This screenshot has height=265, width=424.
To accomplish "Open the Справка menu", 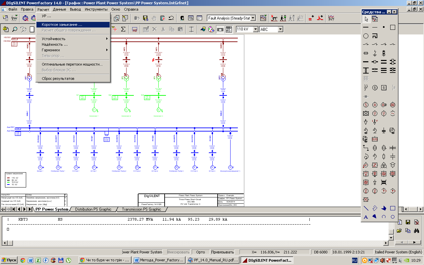I will pyautogui.click(x=131, y=10).
